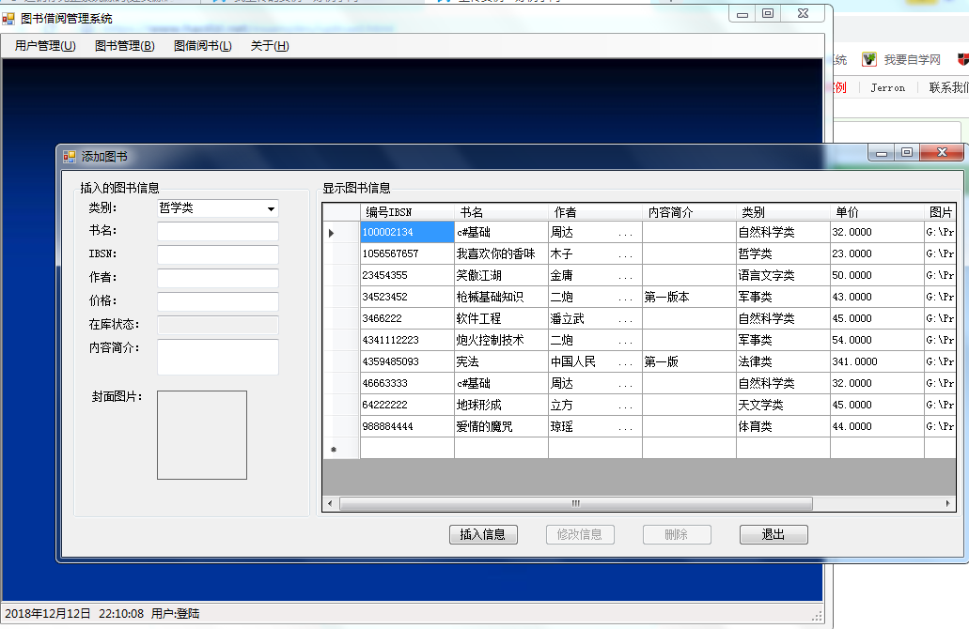Select cell 100002134 in IBSN column

(407, 232)
